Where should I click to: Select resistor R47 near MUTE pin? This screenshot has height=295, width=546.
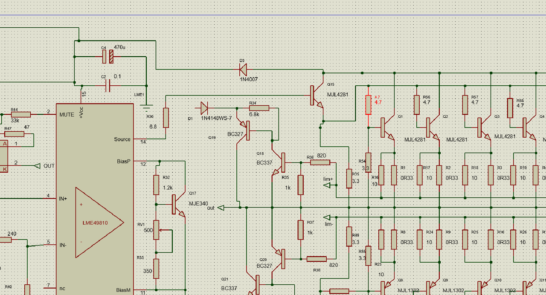pos(14,134)
